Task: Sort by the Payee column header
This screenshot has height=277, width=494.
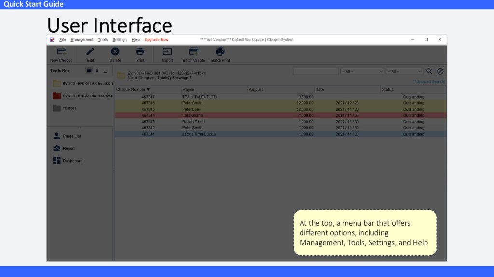Action: point(214,89)
